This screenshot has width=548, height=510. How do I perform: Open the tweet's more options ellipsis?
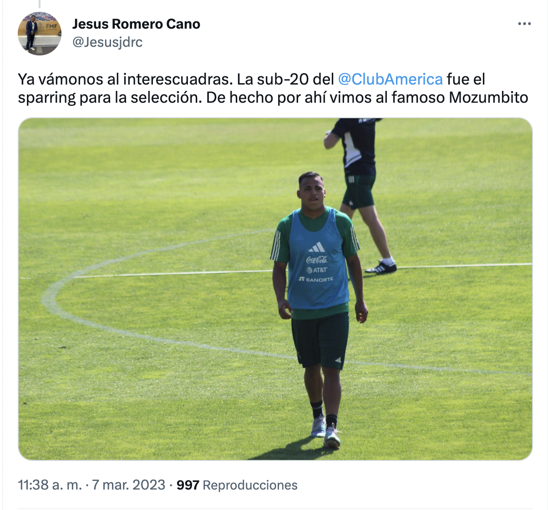point(524,24)
